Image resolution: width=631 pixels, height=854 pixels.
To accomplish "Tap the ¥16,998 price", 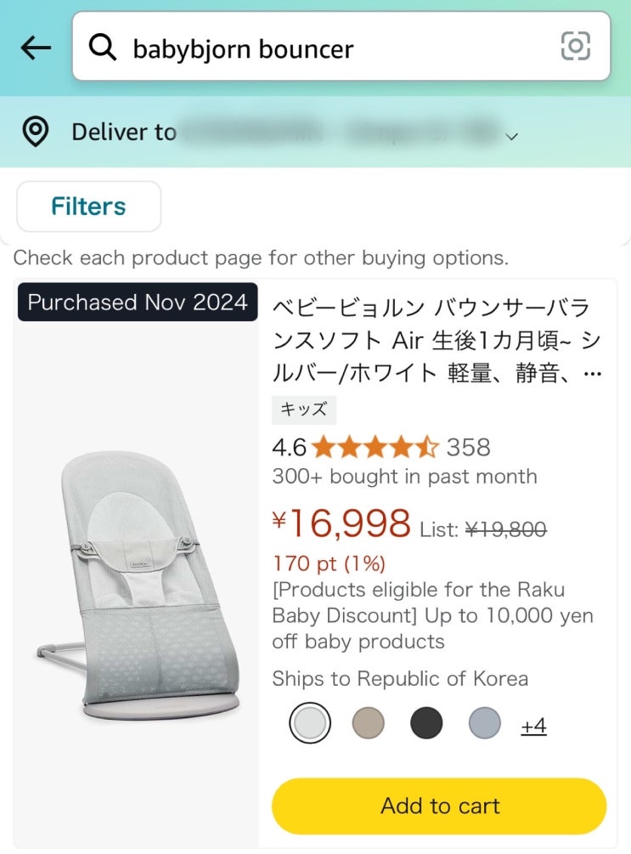I will point(341,524).
